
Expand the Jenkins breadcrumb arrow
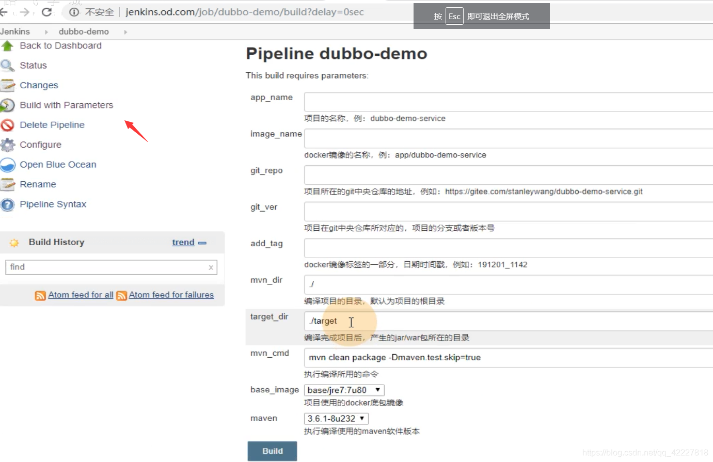(46, 32)
